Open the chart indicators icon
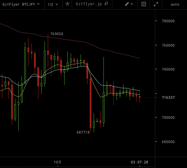187x168 pixels. click(x=144, y=4)
